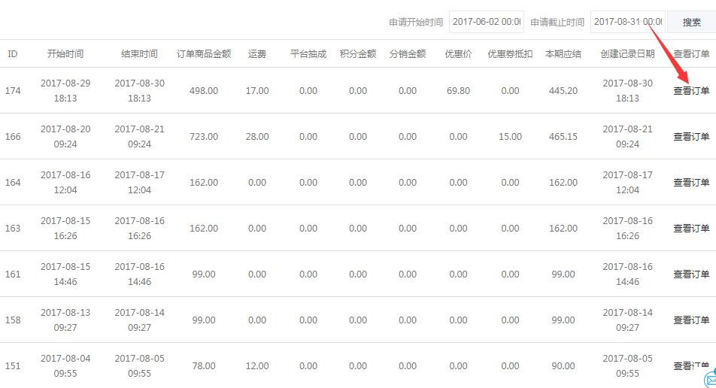Click the 申请开始时间 date input field

[x=486, y=22]
